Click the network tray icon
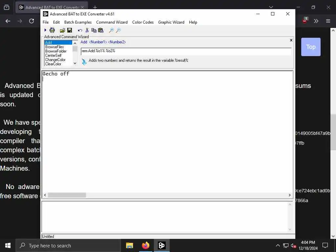The width and height of the screenshot is (336, 252). [x=286, y=245]
